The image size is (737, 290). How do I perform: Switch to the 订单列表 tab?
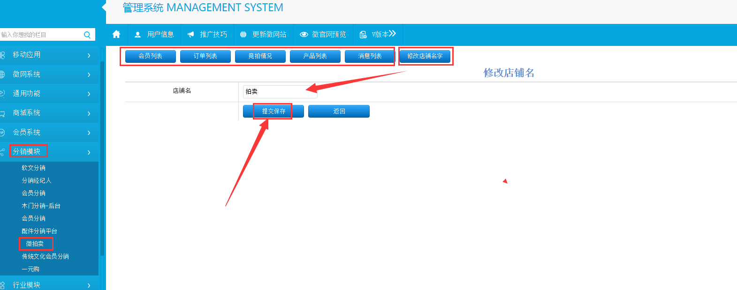coord(205,56)
